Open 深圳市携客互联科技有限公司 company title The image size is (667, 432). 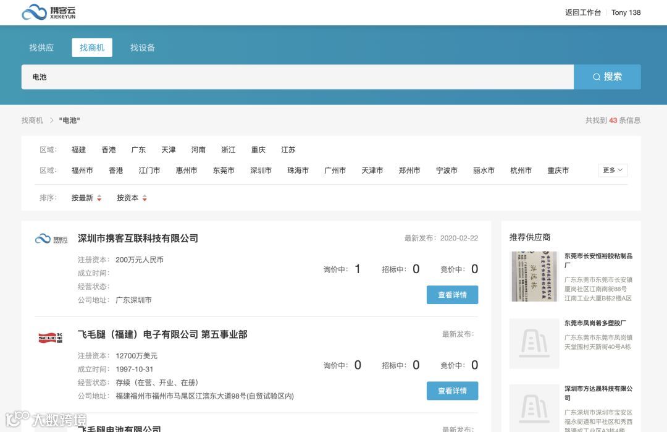click(138, 239)
